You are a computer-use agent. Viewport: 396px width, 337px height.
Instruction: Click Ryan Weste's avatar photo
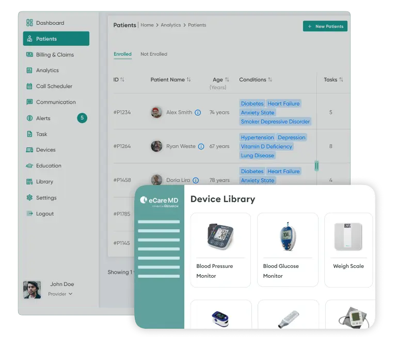pos(156,146)
